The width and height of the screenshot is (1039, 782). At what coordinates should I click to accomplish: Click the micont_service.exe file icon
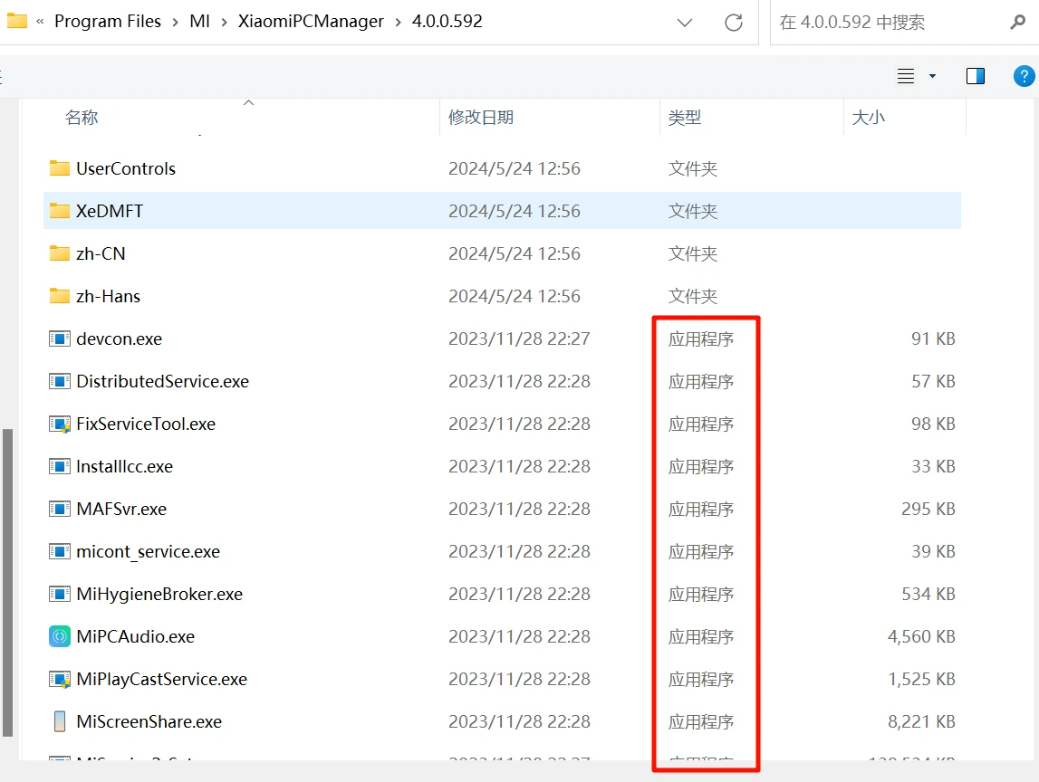[60, 551]
